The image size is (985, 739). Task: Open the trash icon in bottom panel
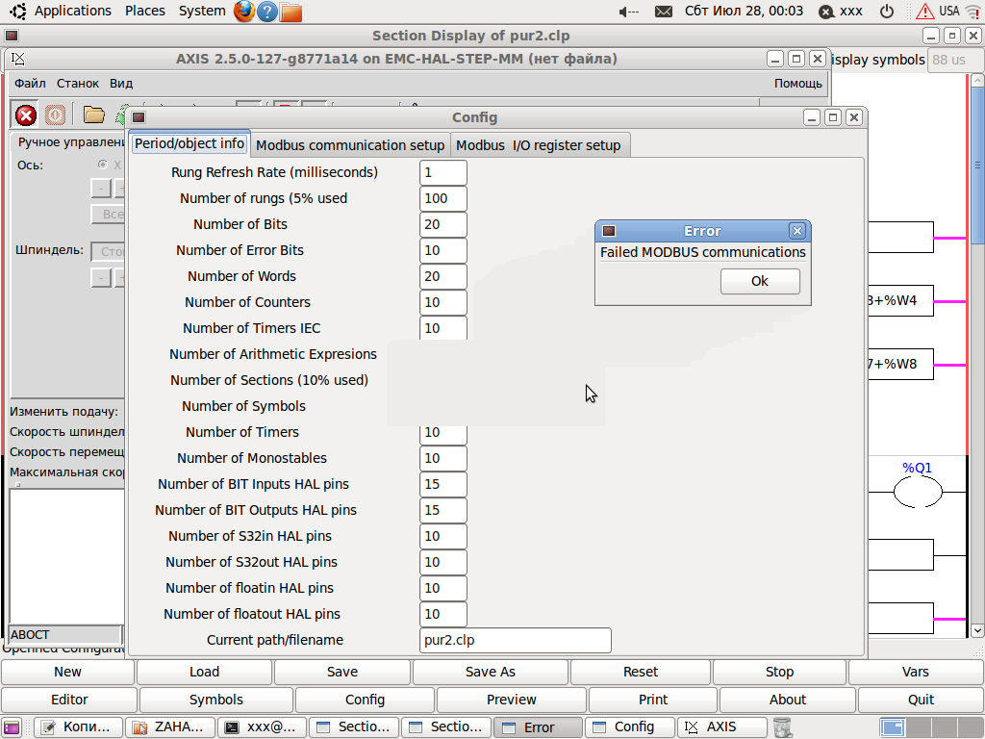pyautogui.click(x=782, y=727)
